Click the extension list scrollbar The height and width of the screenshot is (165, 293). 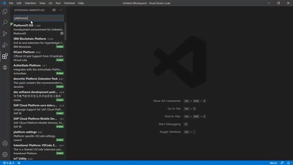[65, 32]
